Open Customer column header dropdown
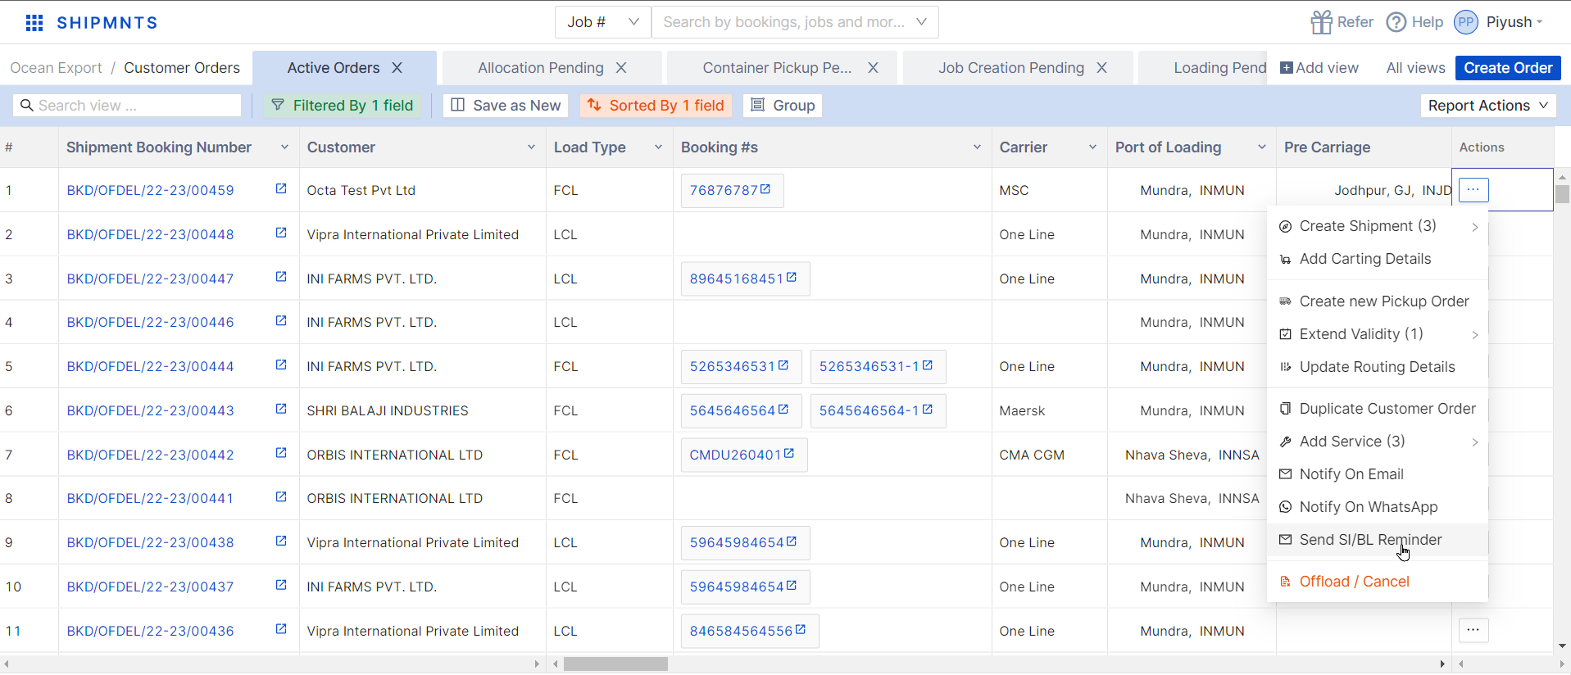Viewport: 1571px width, 675px height. [x=531, y=147]
